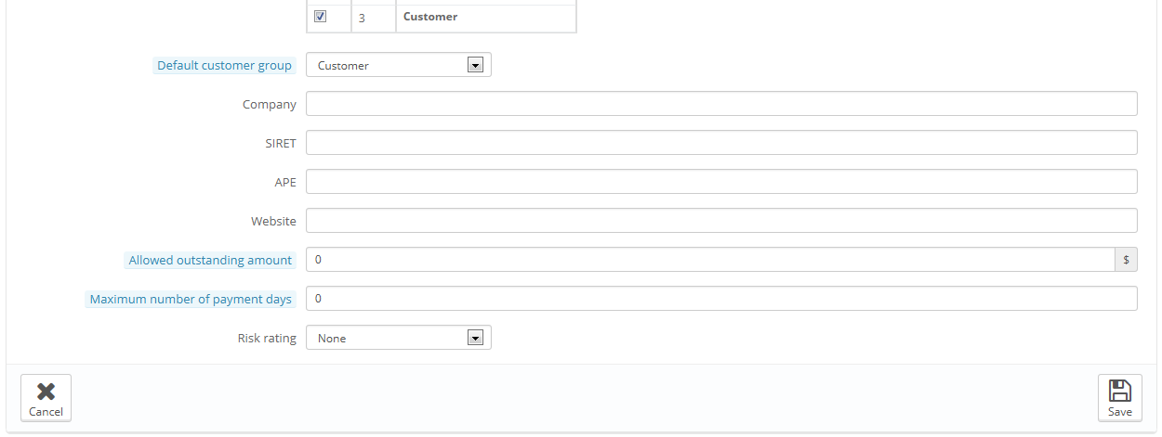
Task: Uncheck the Customer group checkbox
Action: (x=321, y=16)
